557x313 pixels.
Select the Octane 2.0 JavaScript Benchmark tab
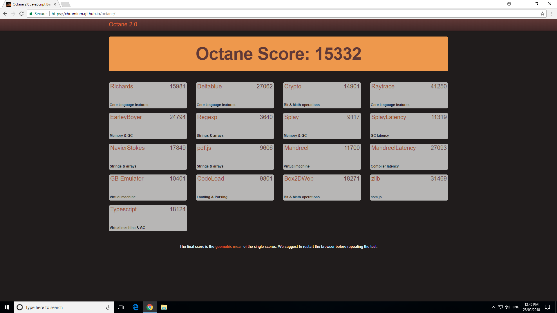[31, 4]
